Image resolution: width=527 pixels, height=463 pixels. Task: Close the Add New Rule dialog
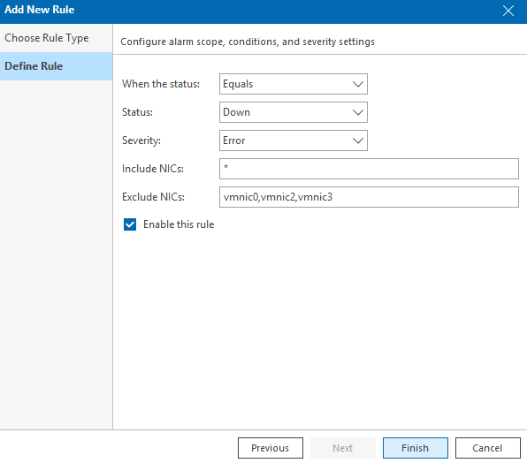point(508,11)
